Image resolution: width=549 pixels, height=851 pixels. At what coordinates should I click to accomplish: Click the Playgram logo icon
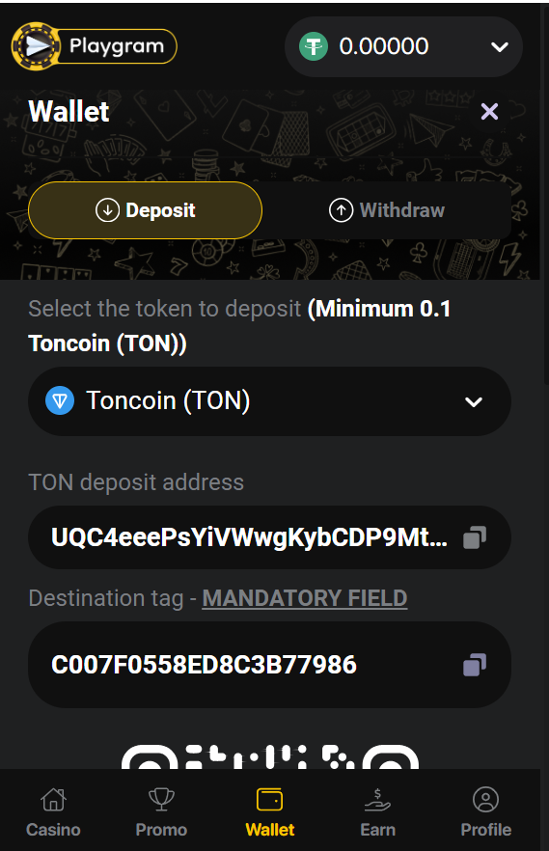tap(37, 46)
